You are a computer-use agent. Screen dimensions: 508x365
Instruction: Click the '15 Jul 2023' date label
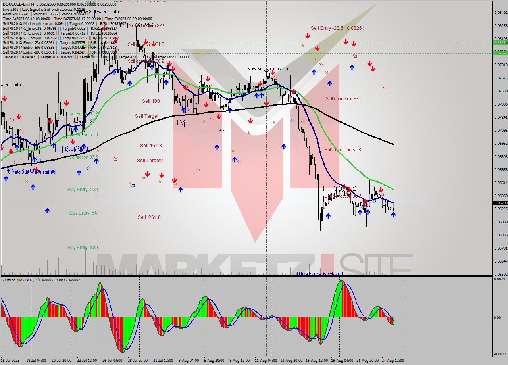[x=10, y=361]
